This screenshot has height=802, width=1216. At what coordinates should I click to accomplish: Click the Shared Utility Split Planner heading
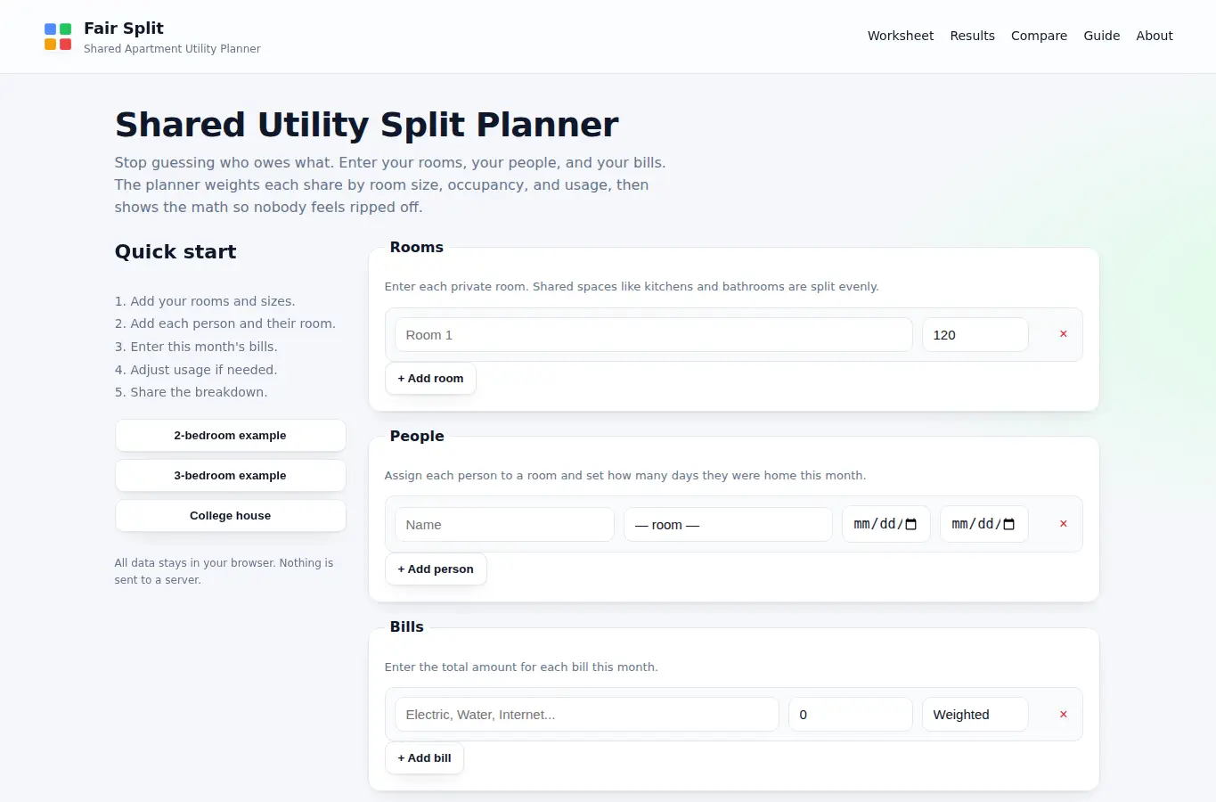[x=366, y=125]
